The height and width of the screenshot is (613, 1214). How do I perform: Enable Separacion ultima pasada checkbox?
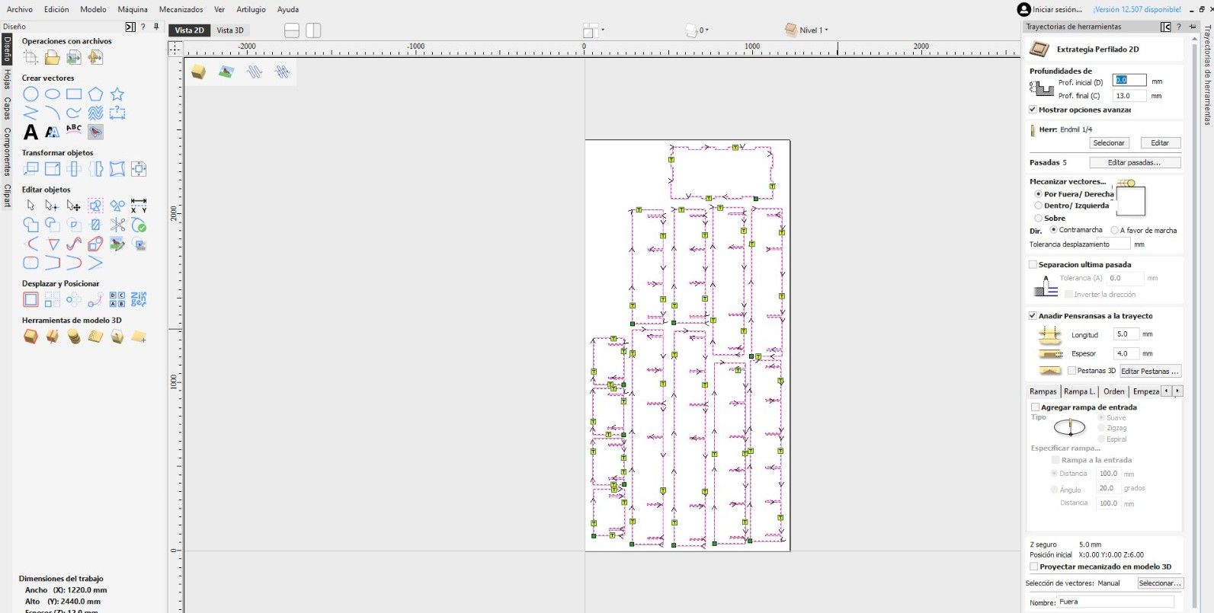tap(1033, 264)
